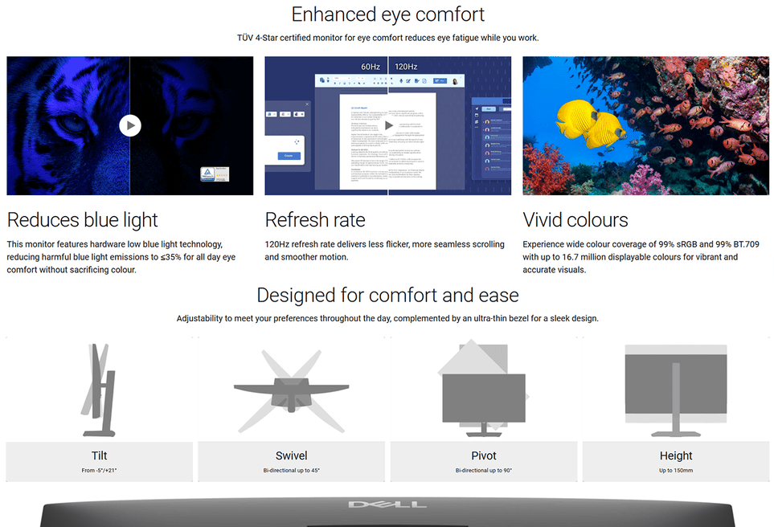The image size is (774, 527).
Task: Open the vivid colours coral reef image
Action: click(x=645, y=126)
